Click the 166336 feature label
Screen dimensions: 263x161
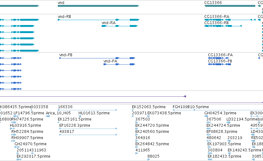[x=65, y=107]
